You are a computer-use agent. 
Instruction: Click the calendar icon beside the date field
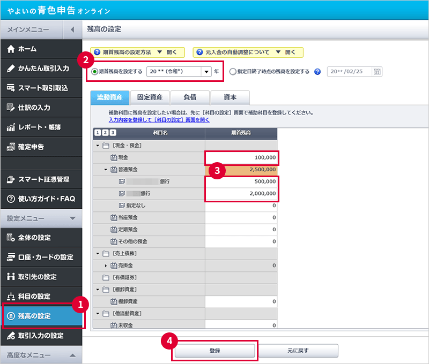[377, 72]
